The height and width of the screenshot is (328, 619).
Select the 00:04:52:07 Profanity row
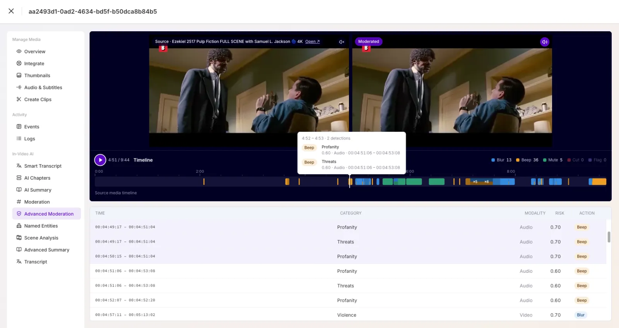348,300
